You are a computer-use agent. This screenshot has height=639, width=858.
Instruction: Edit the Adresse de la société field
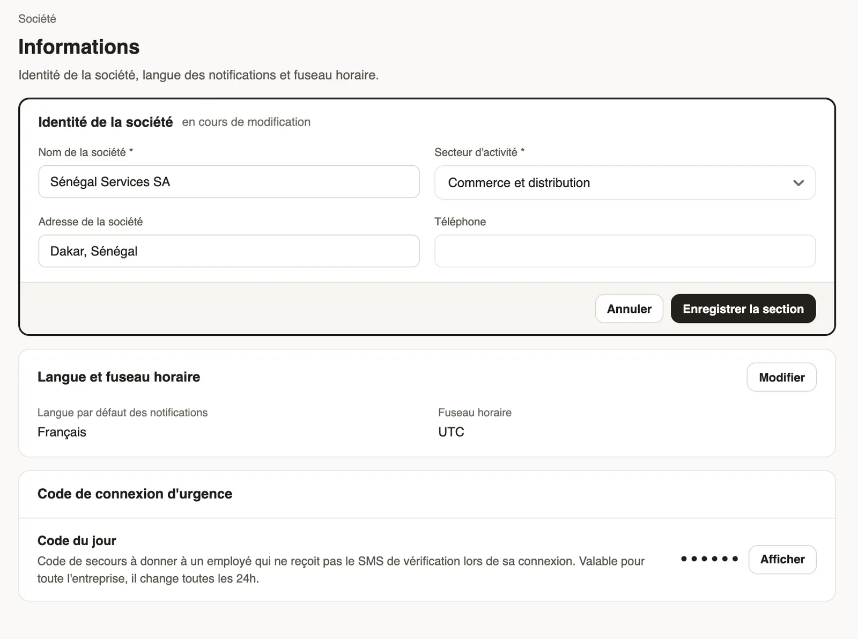(x=229, y=251)
